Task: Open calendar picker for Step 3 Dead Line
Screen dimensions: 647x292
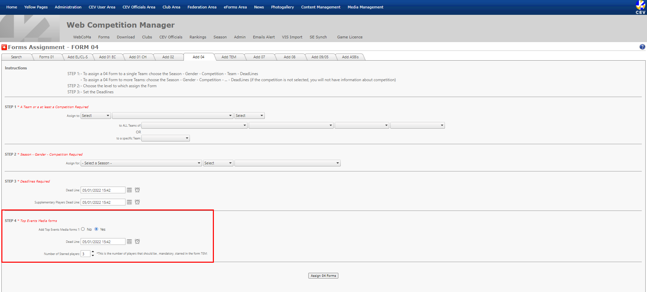Action: pyautogui.click(x=129, y=190)
